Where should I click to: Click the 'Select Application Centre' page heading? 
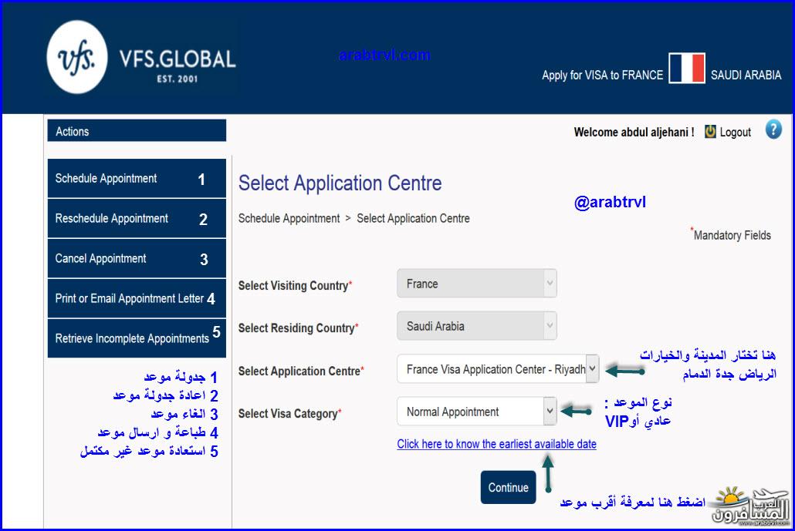(340, 183)
